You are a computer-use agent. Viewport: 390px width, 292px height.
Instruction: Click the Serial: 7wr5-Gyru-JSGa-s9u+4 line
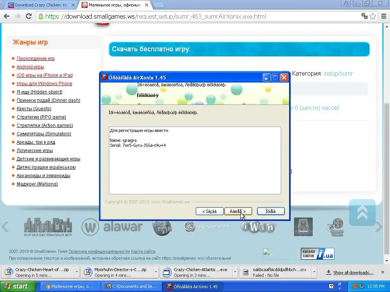(138, 145)
